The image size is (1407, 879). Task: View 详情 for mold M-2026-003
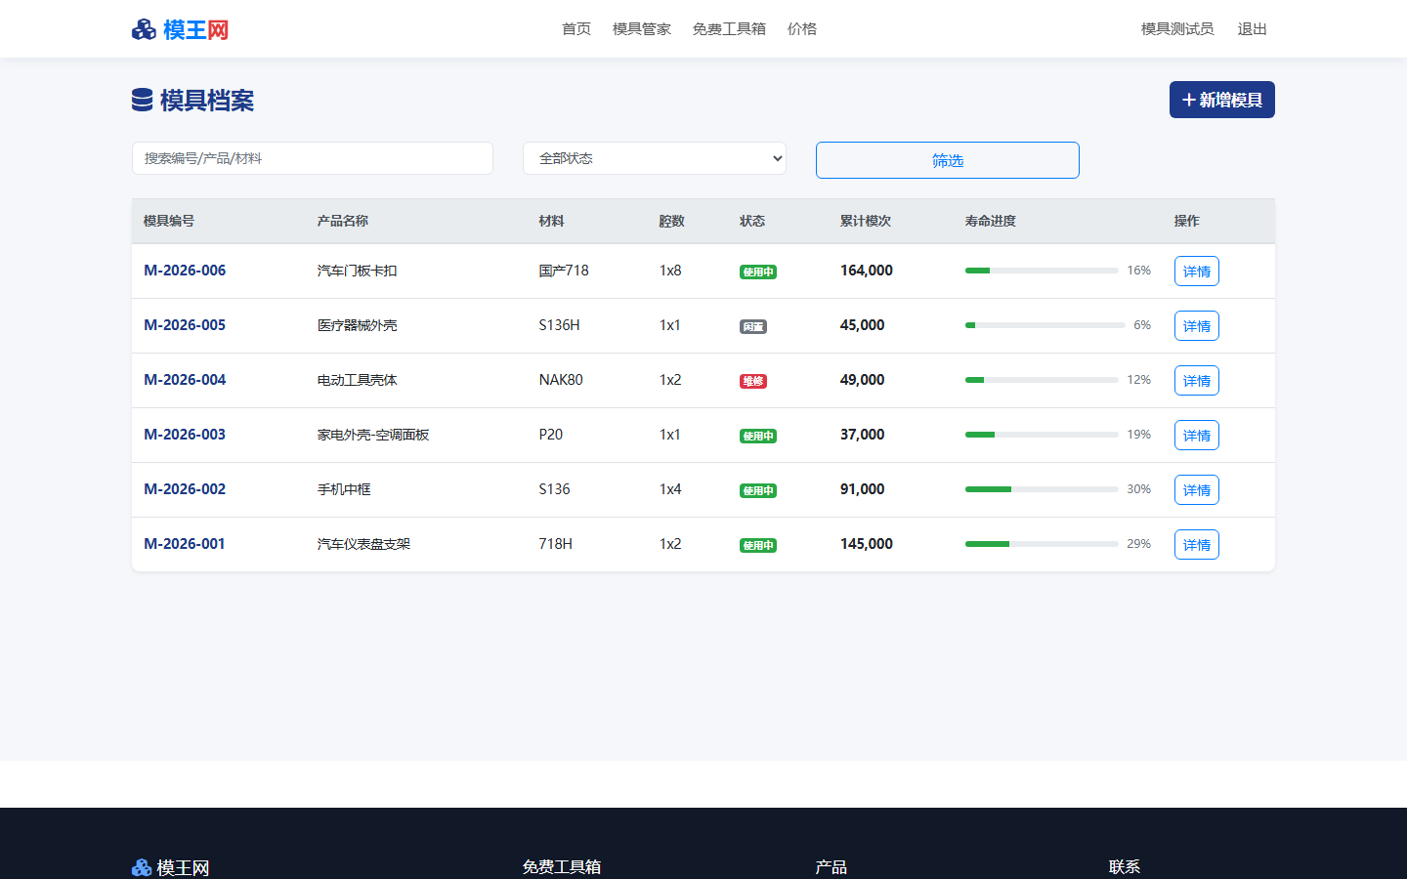(1197, 436)
